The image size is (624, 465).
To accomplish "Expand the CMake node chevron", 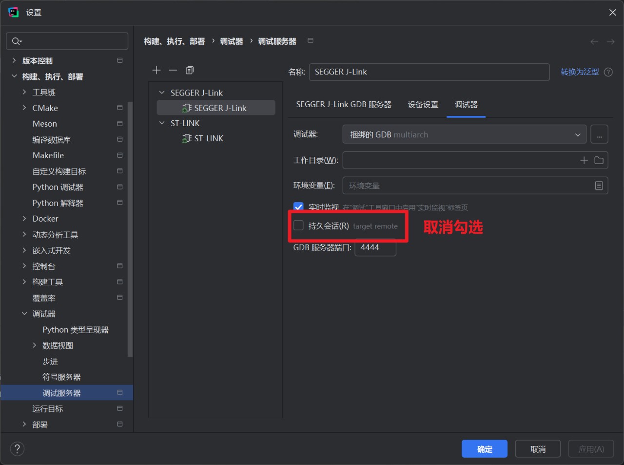I will (x=24, y=108).
